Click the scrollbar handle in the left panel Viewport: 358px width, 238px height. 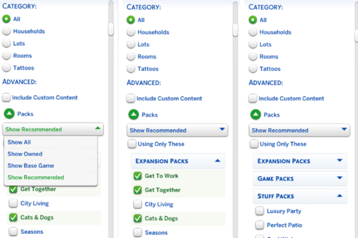coord(111,29)
